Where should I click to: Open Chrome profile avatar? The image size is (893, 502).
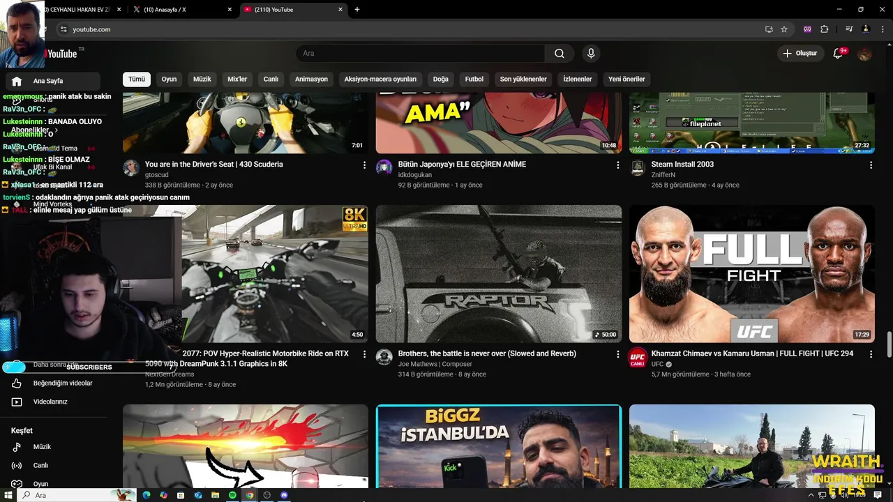(866, 29)
